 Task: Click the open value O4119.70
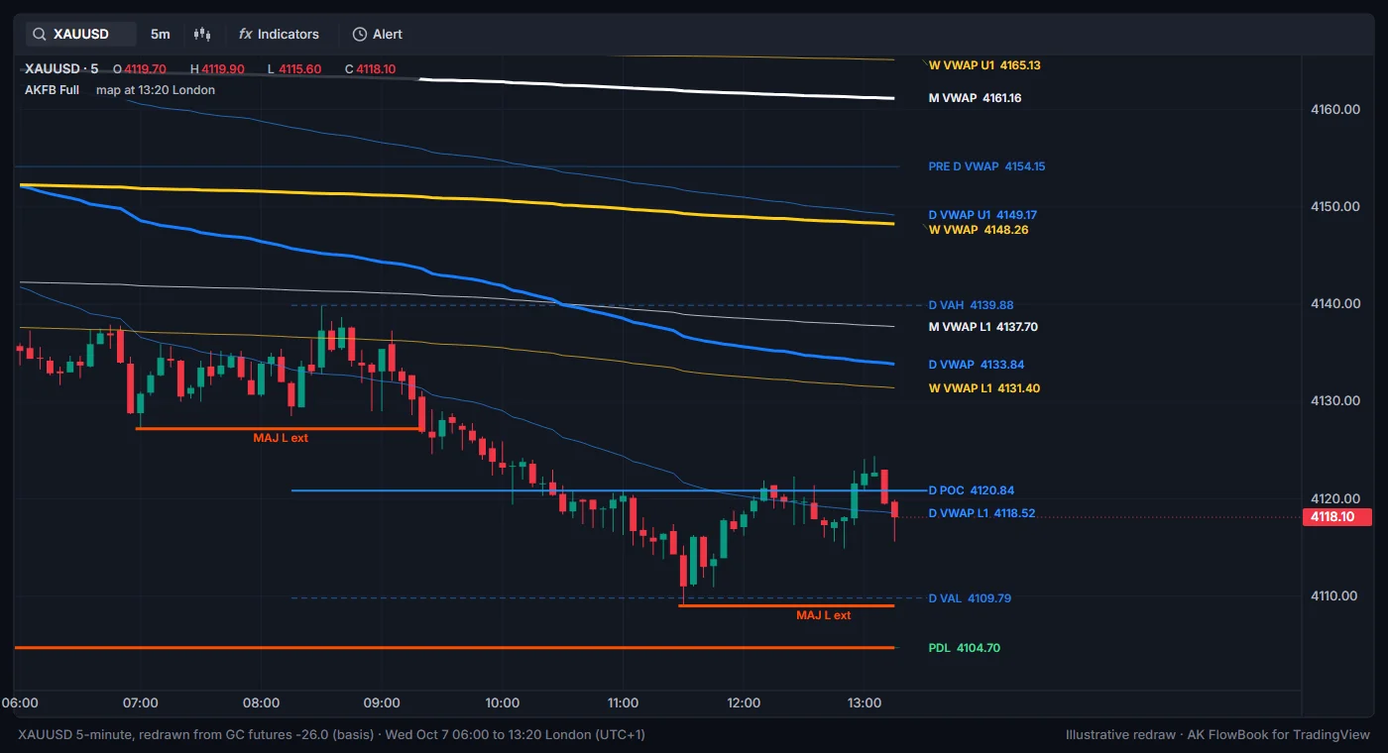point(140,69)
